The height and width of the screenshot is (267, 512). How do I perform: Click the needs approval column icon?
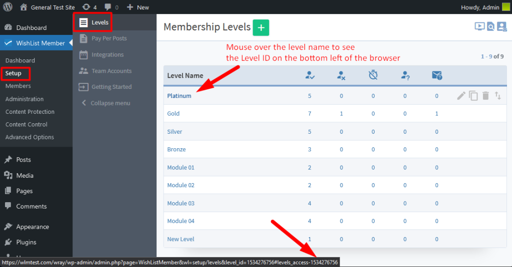405,75
